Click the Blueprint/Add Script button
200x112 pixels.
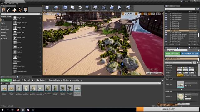(x=190, y=54)
